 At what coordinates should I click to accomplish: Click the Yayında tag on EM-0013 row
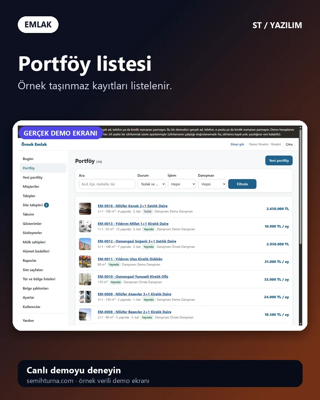click(149, 229)
